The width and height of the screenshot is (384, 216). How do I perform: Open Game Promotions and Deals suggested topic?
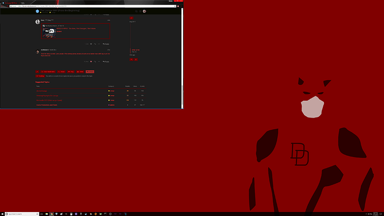[47, 105]
